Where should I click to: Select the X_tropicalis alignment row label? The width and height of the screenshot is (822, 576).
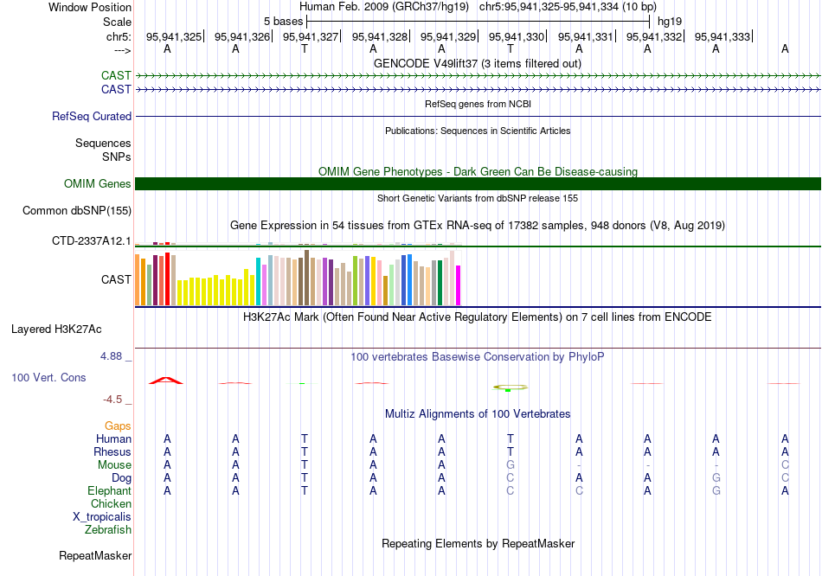pos(102,517)
